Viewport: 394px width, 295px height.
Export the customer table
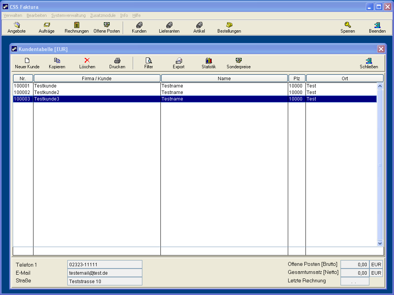179,63
